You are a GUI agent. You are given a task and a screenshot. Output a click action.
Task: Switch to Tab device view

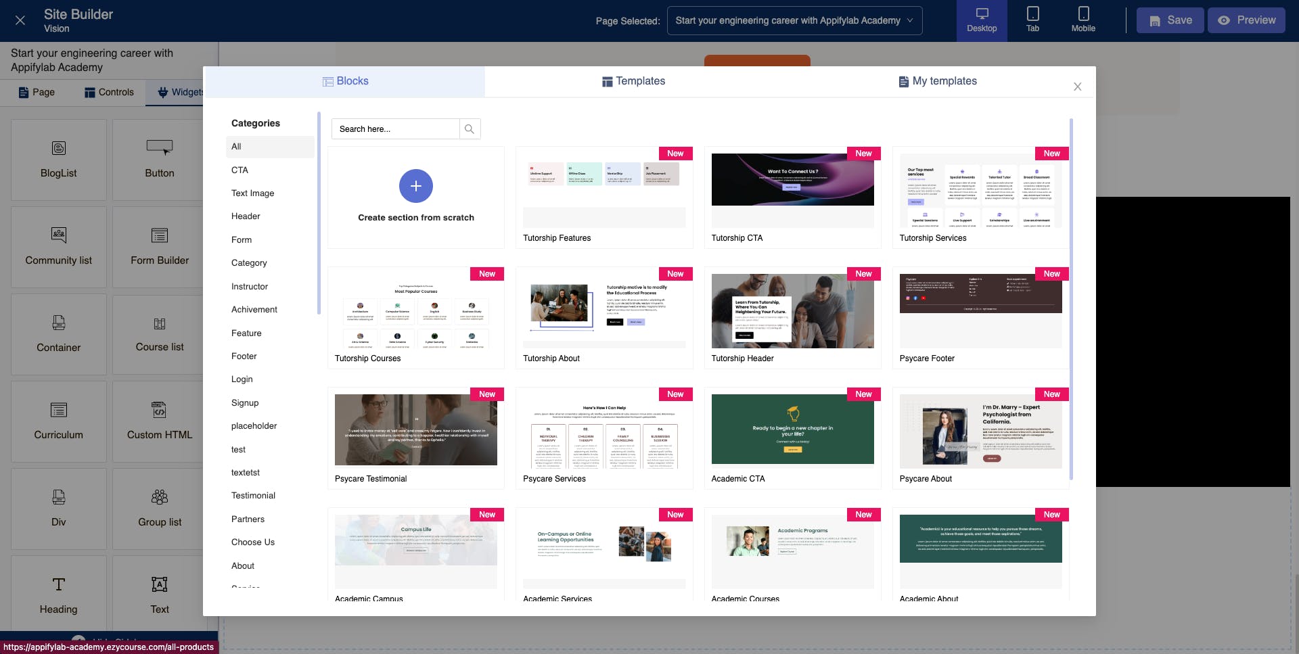1032,20
